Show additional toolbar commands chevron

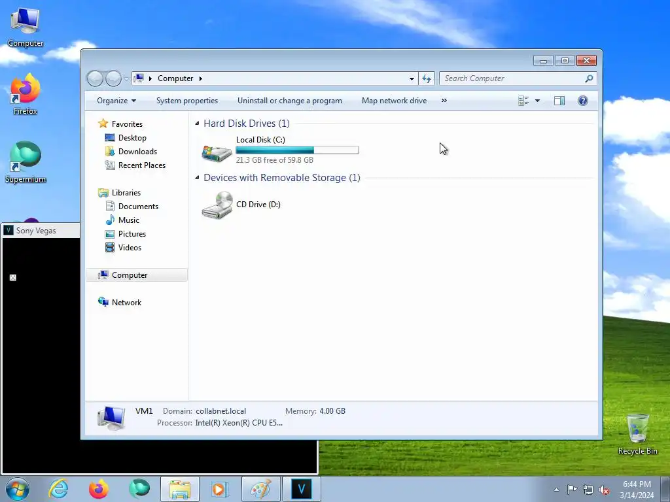pos(444,100)
